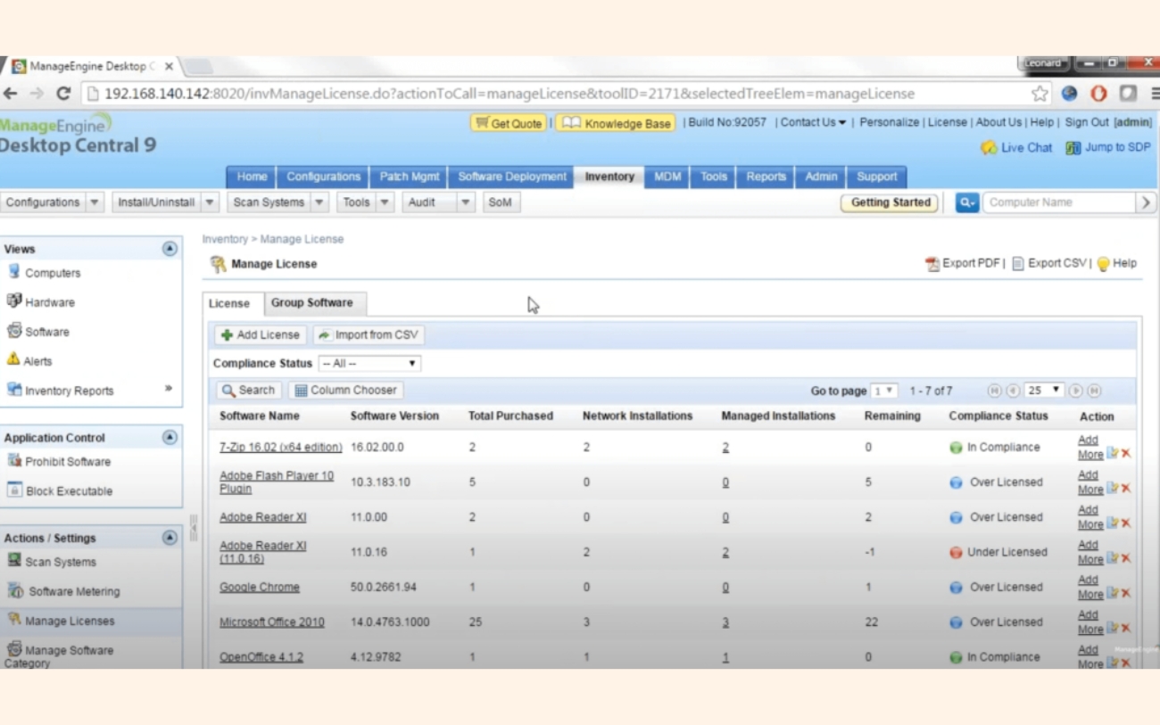Open the Patch Mgmt tab
Screen dimensions: 1160x725
point(410,177)
